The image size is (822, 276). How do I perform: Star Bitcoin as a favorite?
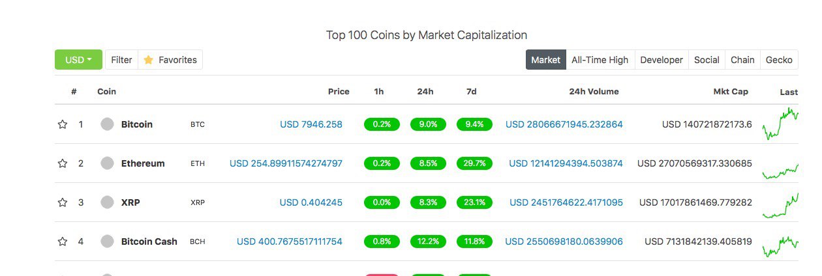63,124
